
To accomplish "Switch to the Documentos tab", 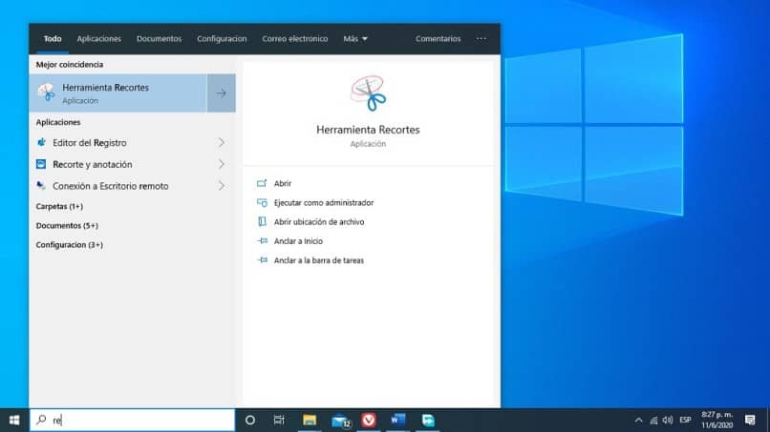I will [160, 39].
